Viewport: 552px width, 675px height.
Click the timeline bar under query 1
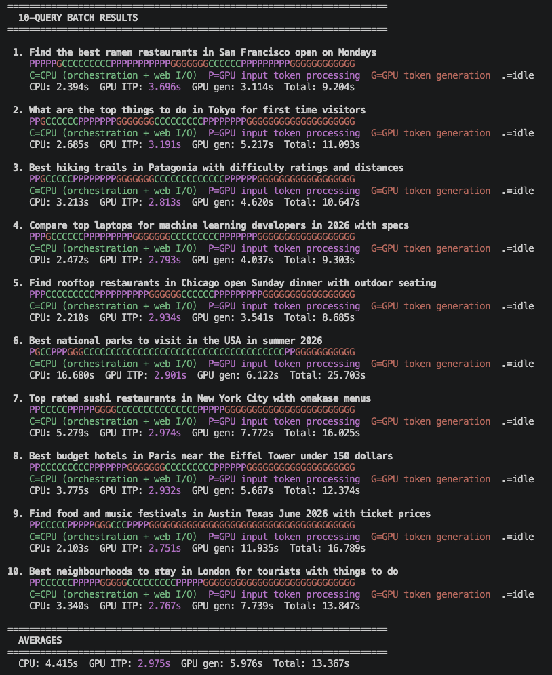[192, 64]
